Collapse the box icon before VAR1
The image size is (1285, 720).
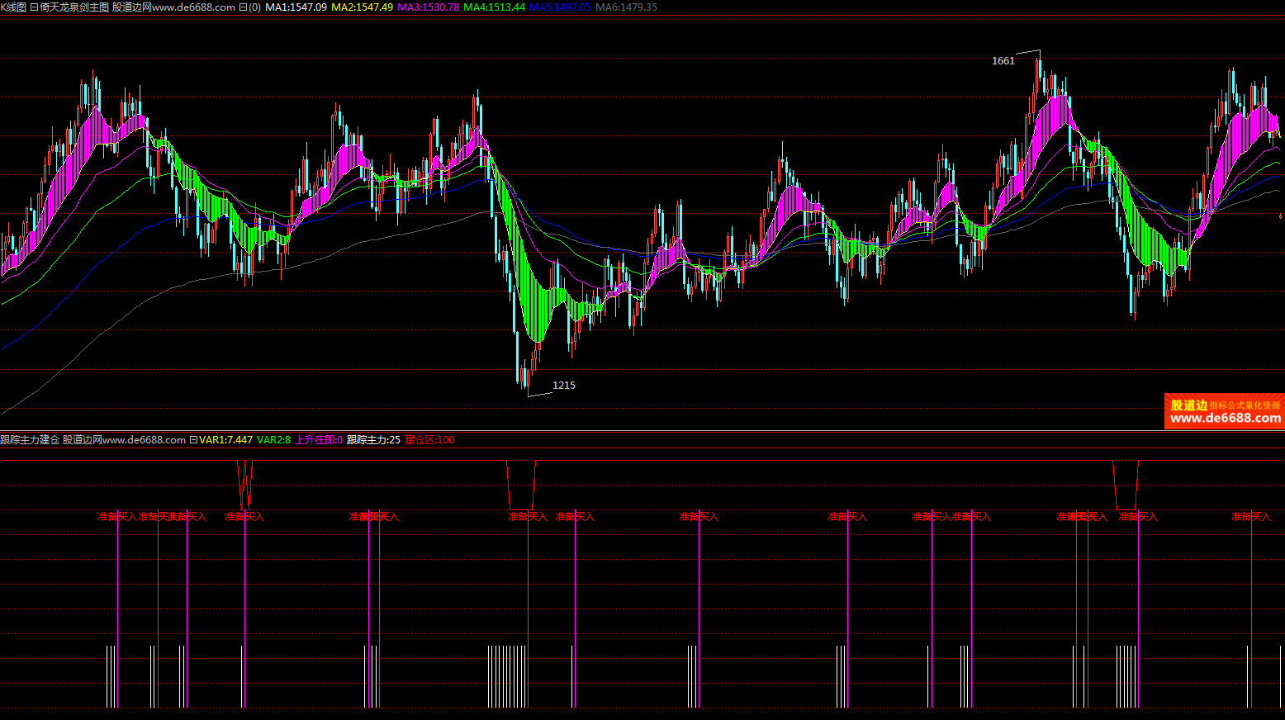pos(193,440)
